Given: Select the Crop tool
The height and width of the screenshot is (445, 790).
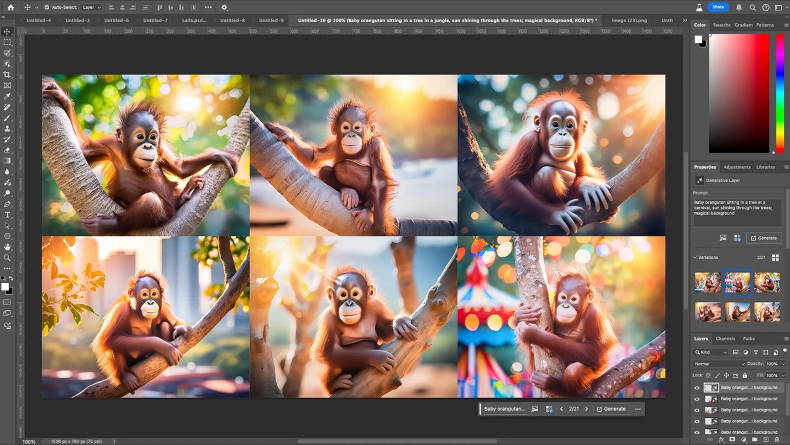Looking at the screenshot, I should [x=7, y=74].
